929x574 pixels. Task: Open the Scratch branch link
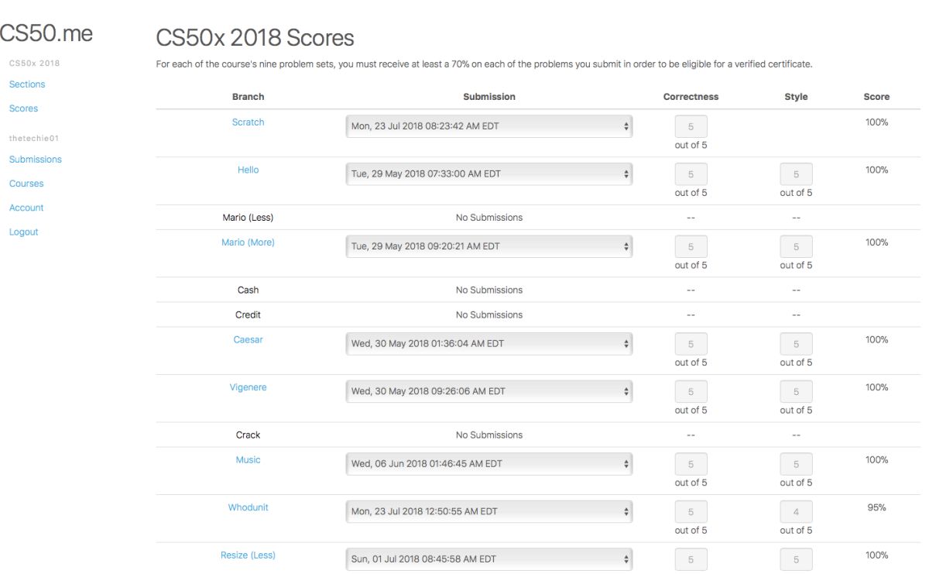(248, 122)
